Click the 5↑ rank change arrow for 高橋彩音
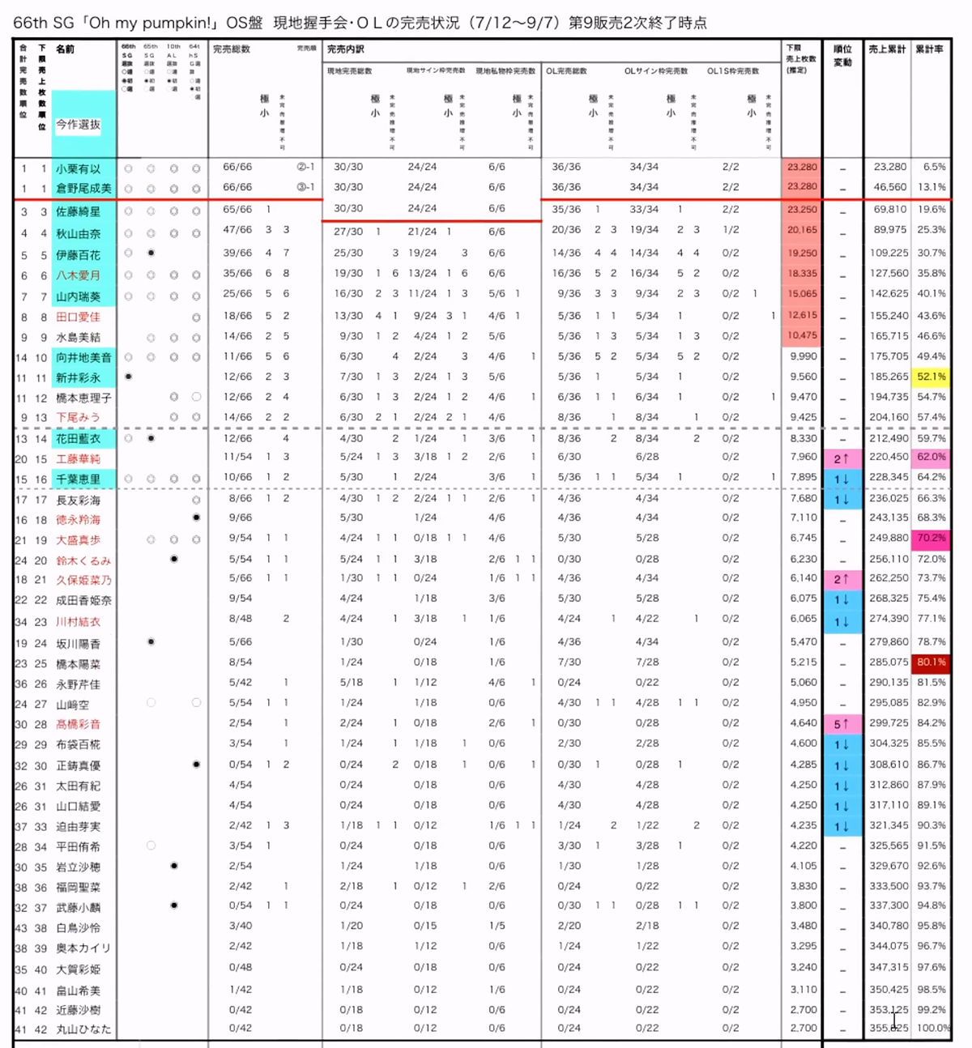 tap(842, 724)
